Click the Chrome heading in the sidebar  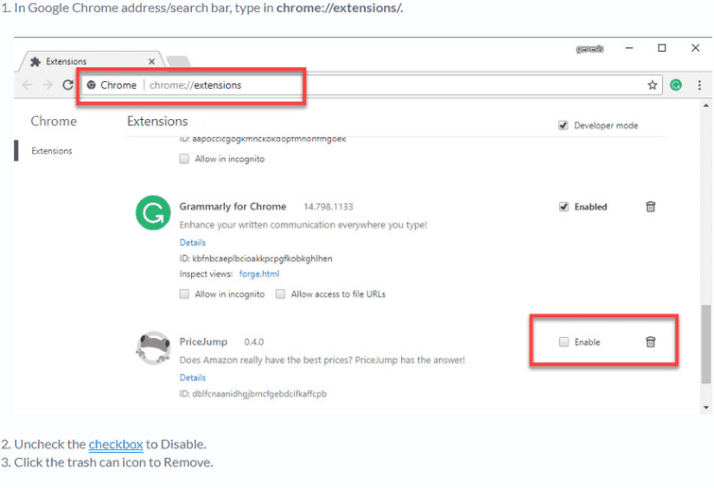point(54,122)
